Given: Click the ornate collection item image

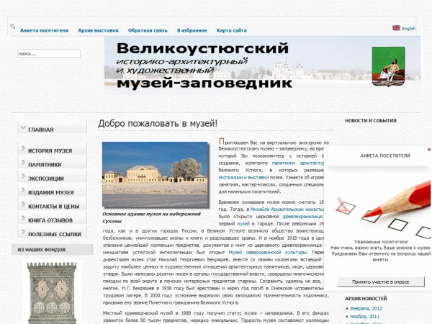Looking at the screenshot, I should 52,293.
